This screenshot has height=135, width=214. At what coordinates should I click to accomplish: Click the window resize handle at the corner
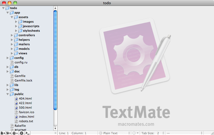coord(212,133)
